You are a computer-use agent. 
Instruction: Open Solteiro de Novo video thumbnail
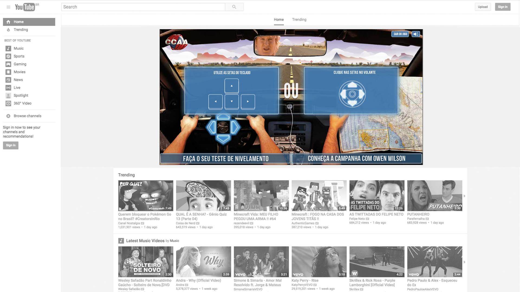click(x=146, y=262)
